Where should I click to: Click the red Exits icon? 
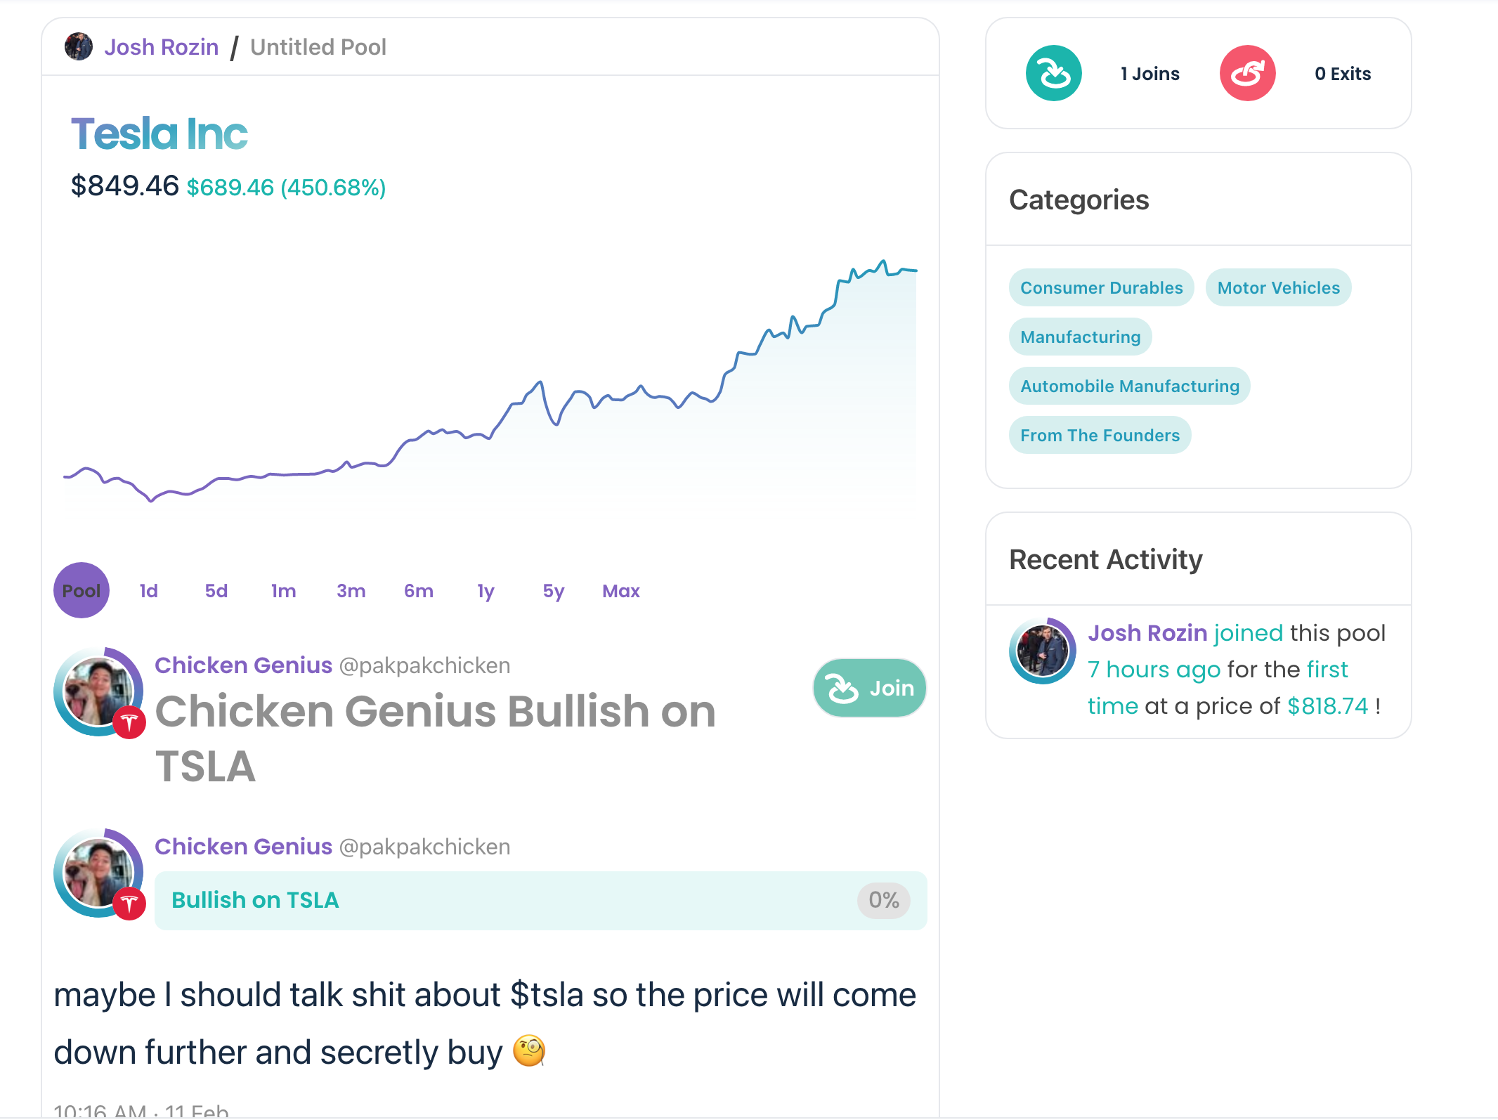click(x=1247, y=73)
